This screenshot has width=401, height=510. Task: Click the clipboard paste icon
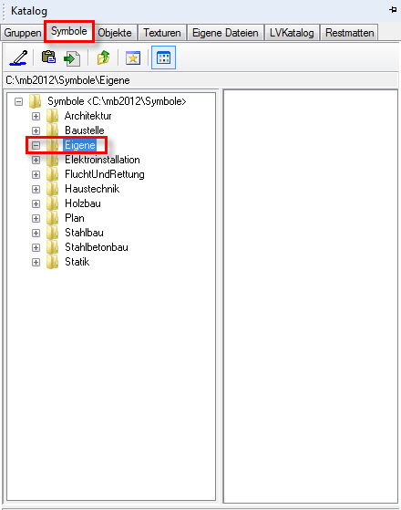[48, 57]
